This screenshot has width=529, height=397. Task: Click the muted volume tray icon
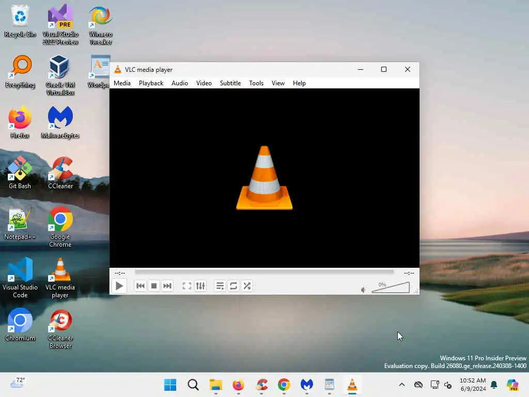(x=448, y=385)
